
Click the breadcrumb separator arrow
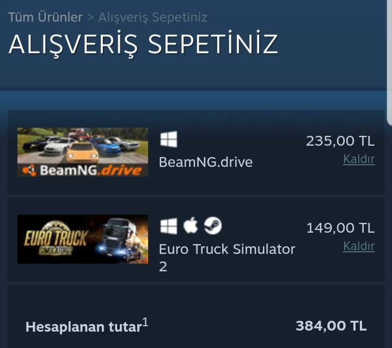(x=90, y=17)
